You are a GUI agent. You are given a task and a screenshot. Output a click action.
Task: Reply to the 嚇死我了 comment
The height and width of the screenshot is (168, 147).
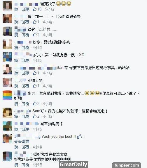(25, 9)
